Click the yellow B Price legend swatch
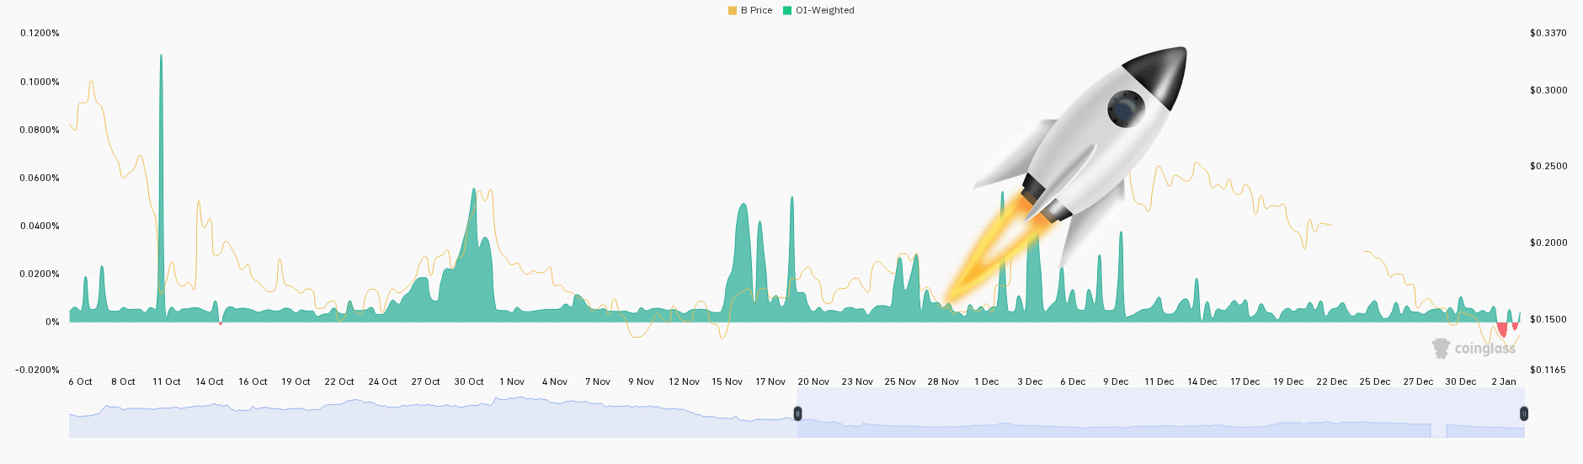Viewport: 1583px width, 464px height. click(x=733, y=10)
